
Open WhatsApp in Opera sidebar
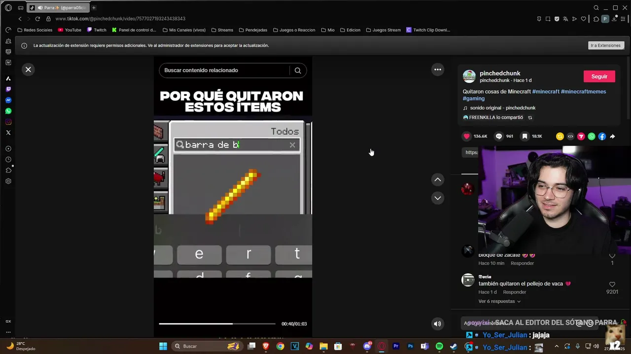[x=8, y=111]
